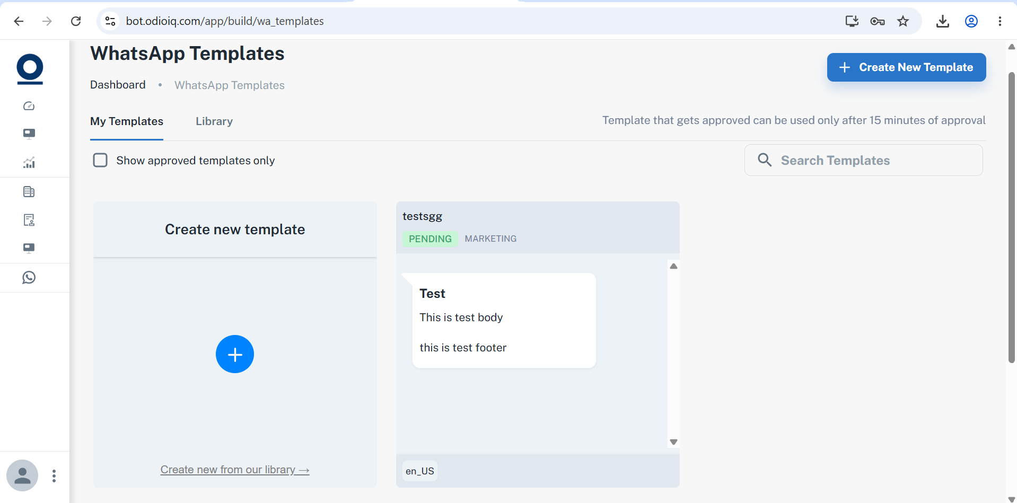1017x503 pixels.
Task: Enable Show approved templates only checkbox
Action: (x=100, y=160)
